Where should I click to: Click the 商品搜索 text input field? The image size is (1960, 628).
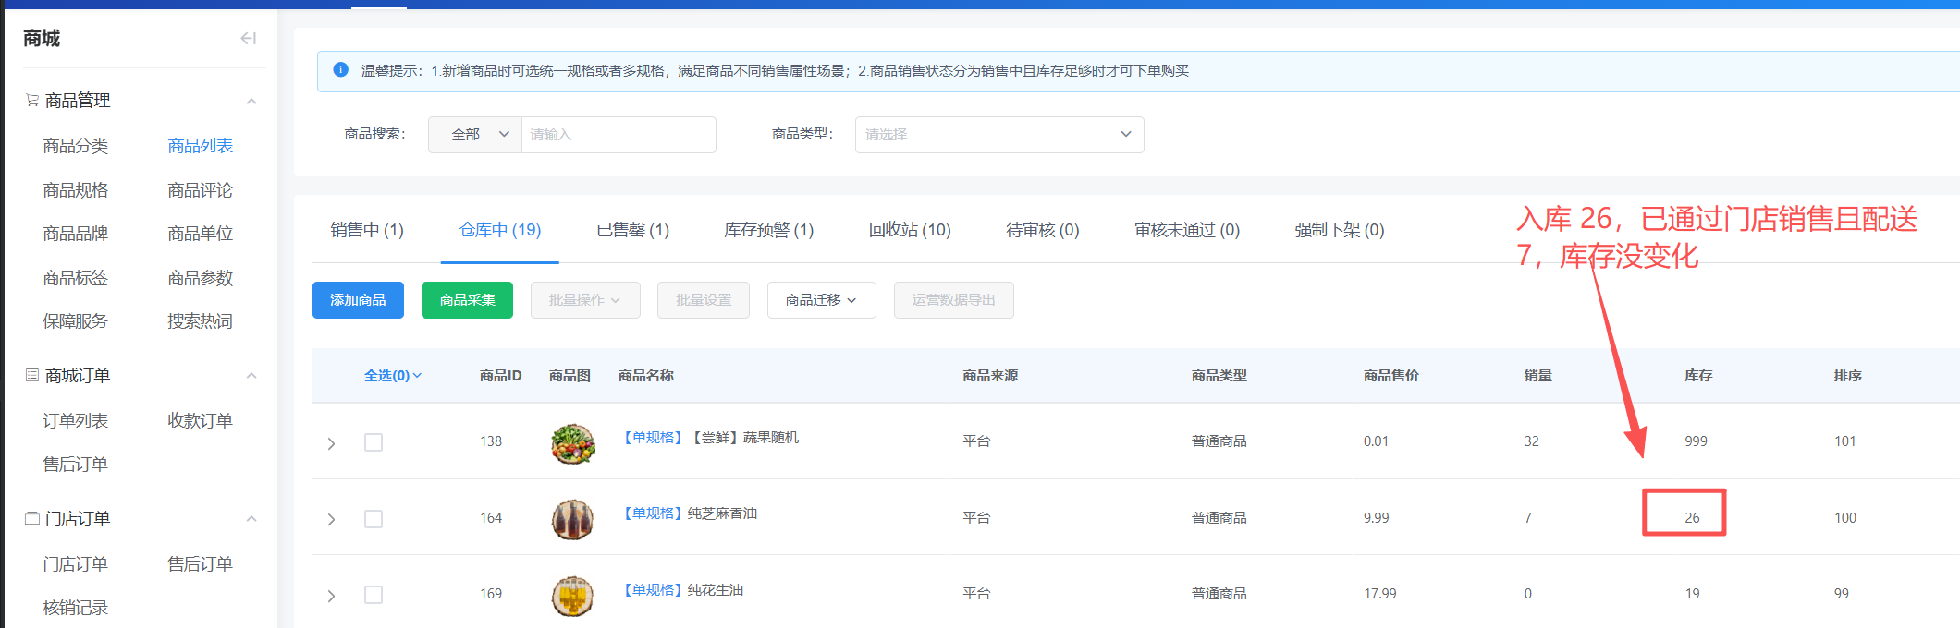tap(618, 135)
